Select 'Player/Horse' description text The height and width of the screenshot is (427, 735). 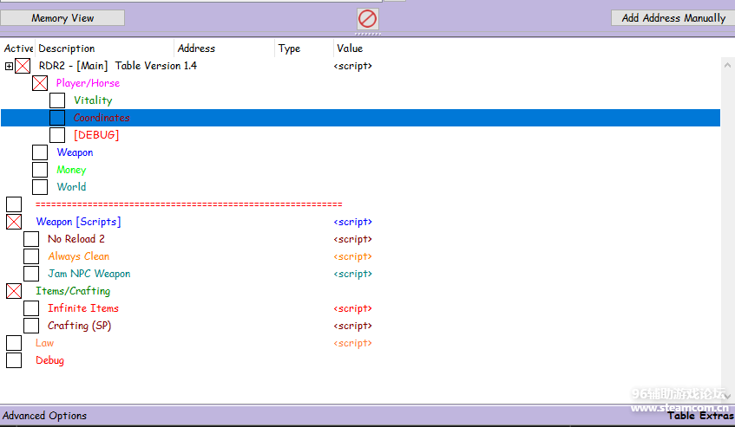88,83
